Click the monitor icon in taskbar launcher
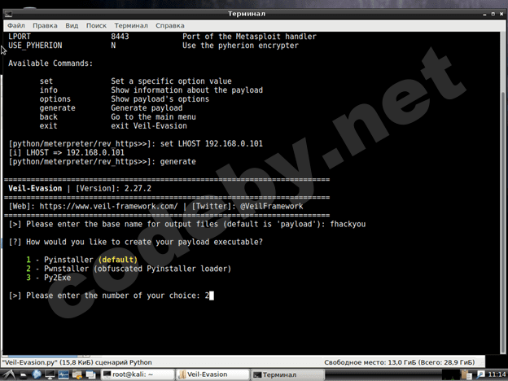The image size is (508, 381). click(x=50, y=374)
